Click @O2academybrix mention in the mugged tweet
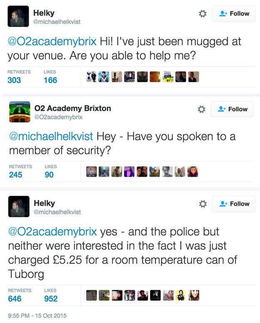This screenshot has width=260, height=323. pos(52,41)
